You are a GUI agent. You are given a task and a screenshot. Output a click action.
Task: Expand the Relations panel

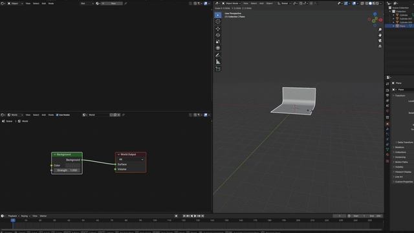(x=399, y=148)
